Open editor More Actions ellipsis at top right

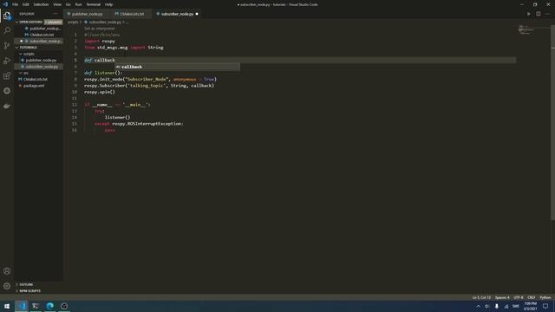point(547,14)
